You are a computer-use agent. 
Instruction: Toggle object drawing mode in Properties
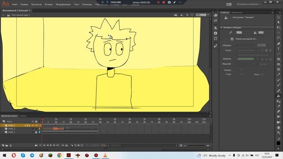(x=232, y=39)
